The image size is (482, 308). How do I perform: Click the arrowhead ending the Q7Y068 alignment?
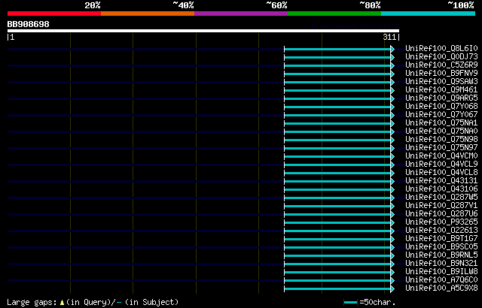tap(392, 107)
